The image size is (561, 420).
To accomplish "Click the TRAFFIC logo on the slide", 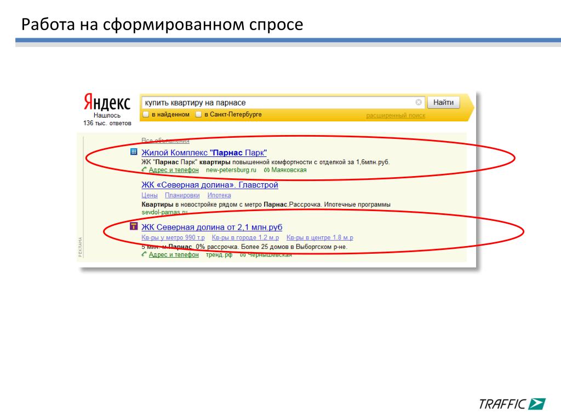I will pyautogui.click(x=512, y=404).
